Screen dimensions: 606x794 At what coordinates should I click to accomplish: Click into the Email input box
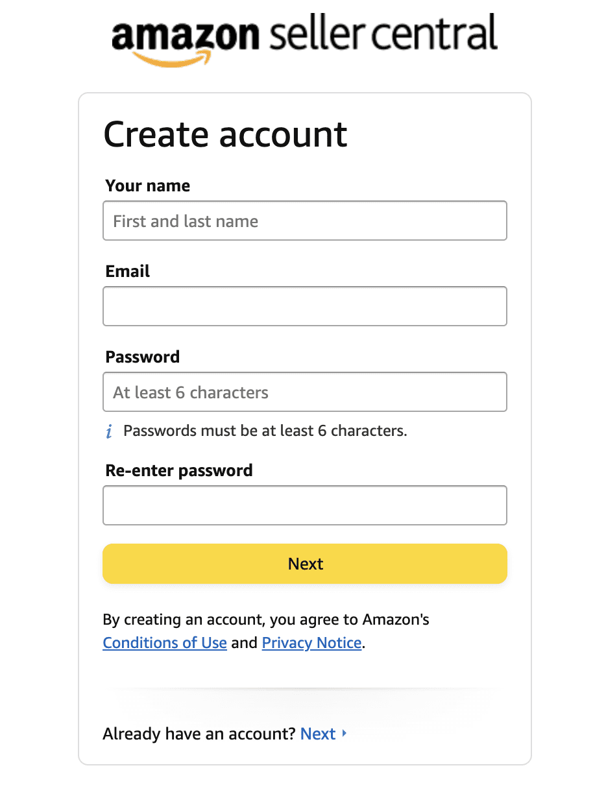coord(304,306)
